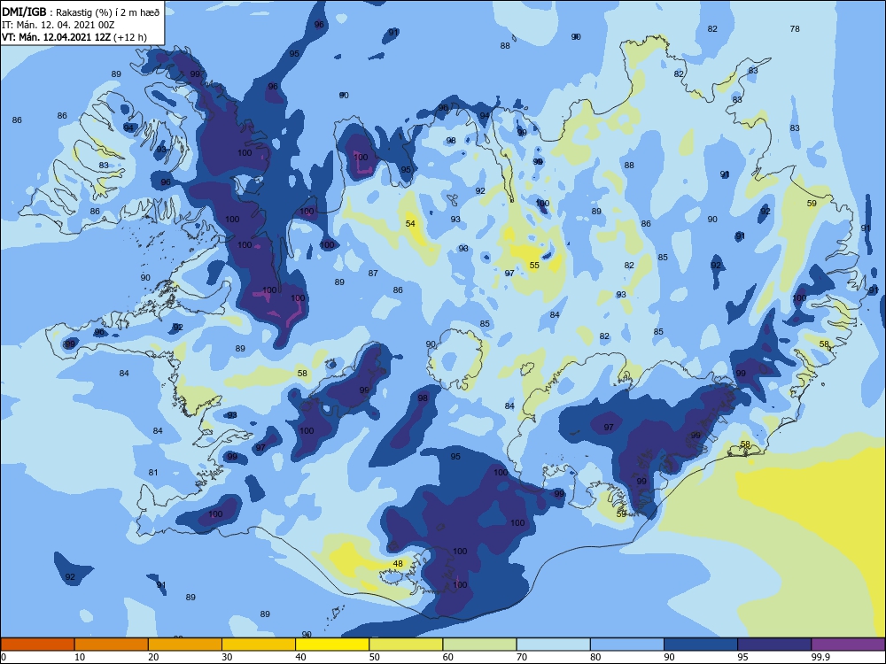This screenshot has width=886, height=664.
Task: Select the pale yellow 50–60 legend swatch
Action: (407, 645)
